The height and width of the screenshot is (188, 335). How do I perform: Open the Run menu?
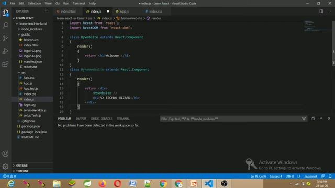point(66,3)
